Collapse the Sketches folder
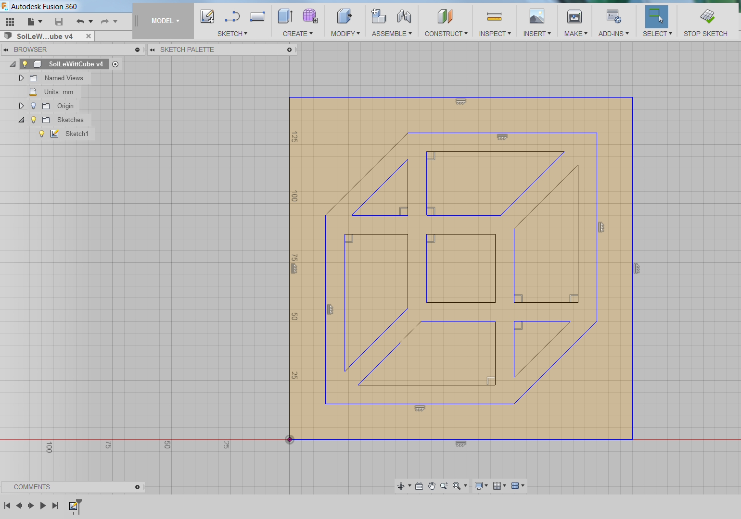 pyautogui.click(x=21, y=120)
